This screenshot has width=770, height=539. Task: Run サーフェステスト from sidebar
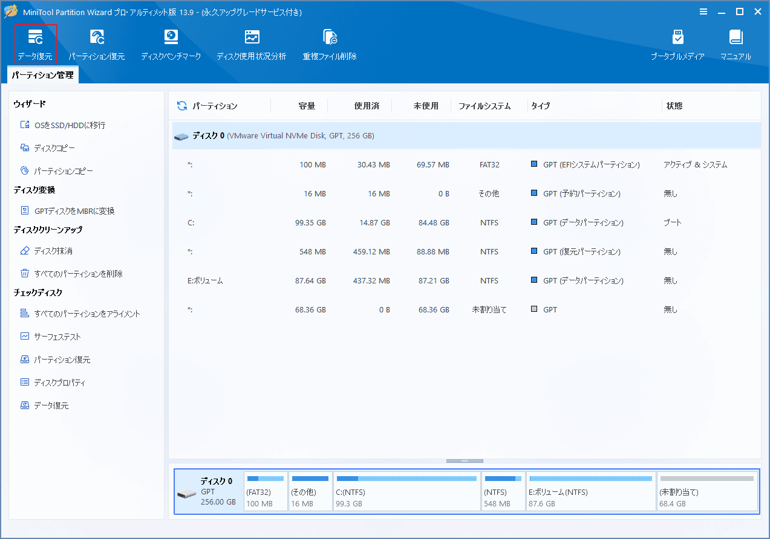point(50,337)
